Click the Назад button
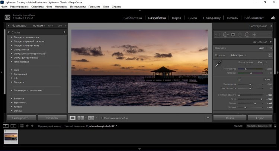The height and width of the screenshot is (151, 279). (230, 118)
